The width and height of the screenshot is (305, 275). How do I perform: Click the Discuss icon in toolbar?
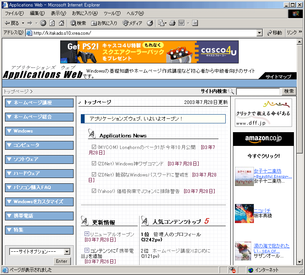[195, 23]
